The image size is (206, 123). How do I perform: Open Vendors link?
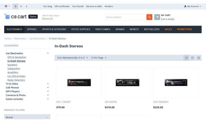tap(109, 6)
